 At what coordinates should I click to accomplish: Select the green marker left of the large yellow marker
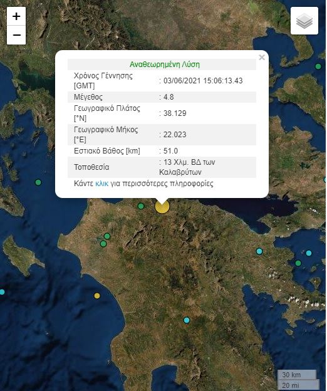coord(141,206)
